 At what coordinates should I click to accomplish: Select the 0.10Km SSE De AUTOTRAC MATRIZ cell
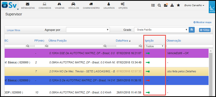[82, 53]
